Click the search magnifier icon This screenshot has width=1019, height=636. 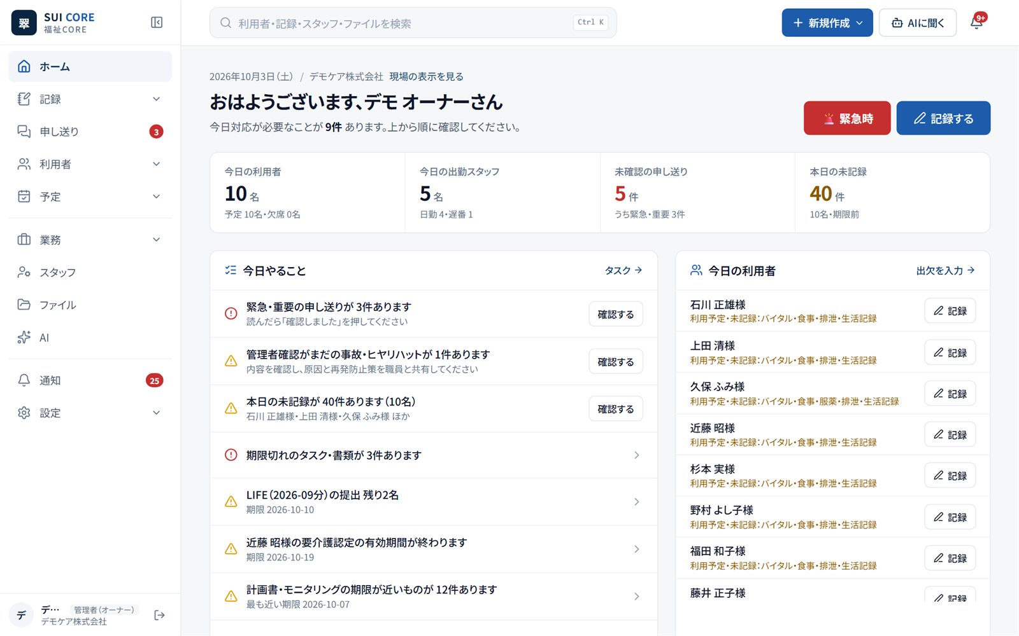pyautogui.click(x=225, y=23)
